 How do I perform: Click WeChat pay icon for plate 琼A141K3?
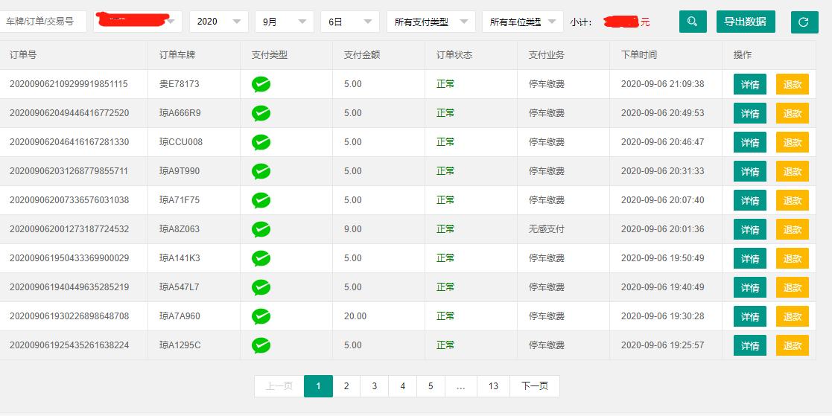click(x=261, y=259)
